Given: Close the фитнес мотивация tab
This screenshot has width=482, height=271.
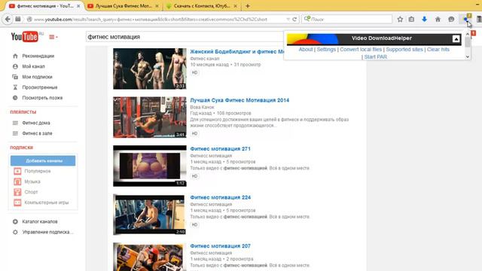Looking at the screenshot, I should click(78, 6).
